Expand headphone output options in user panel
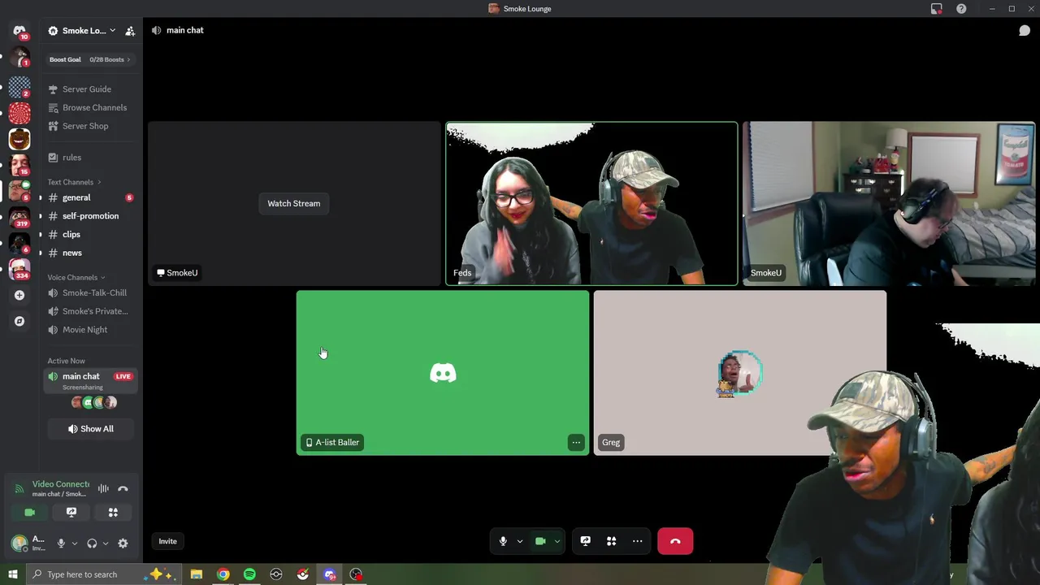 coord(105,544)
